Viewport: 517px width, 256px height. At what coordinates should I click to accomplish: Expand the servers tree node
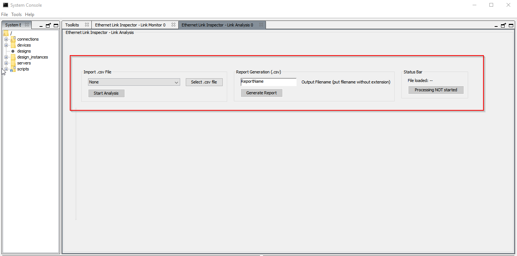(6, 63)
